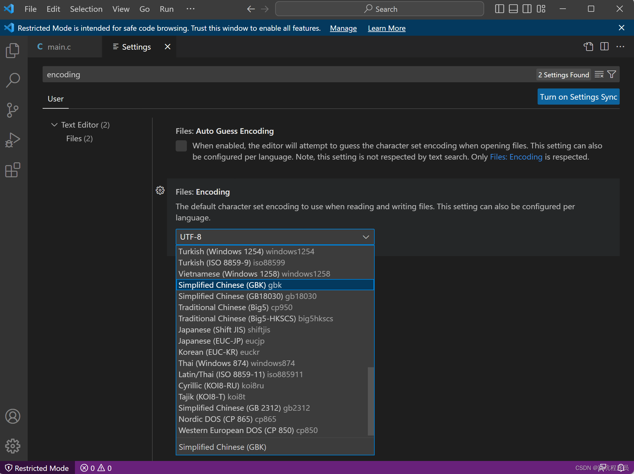Enable the Auto Guess Encoding checkbox
634x474 pixels.
click(181, 146)
